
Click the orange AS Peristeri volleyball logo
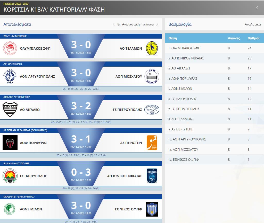tap(152, 143)
